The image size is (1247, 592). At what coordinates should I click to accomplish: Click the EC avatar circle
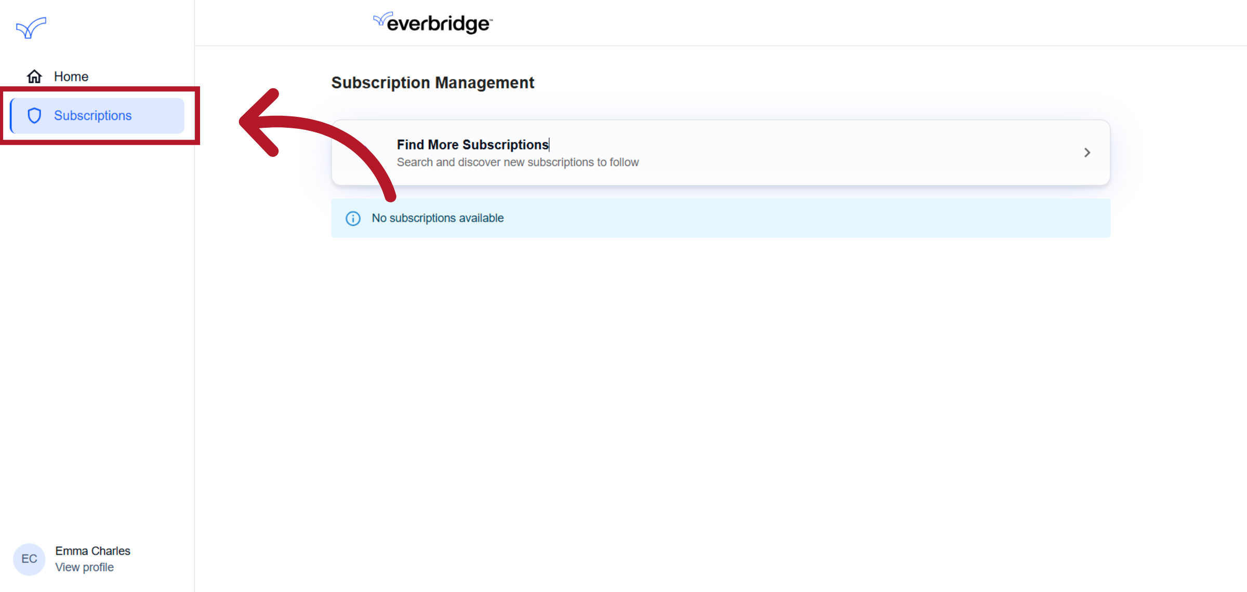tap(29, 559)
